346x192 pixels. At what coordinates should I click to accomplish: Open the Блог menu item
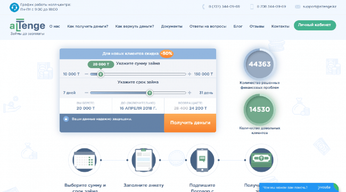[238, 26]
